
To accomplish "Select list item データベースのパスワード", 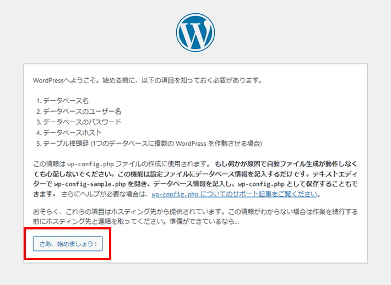I will pos(82,122).
